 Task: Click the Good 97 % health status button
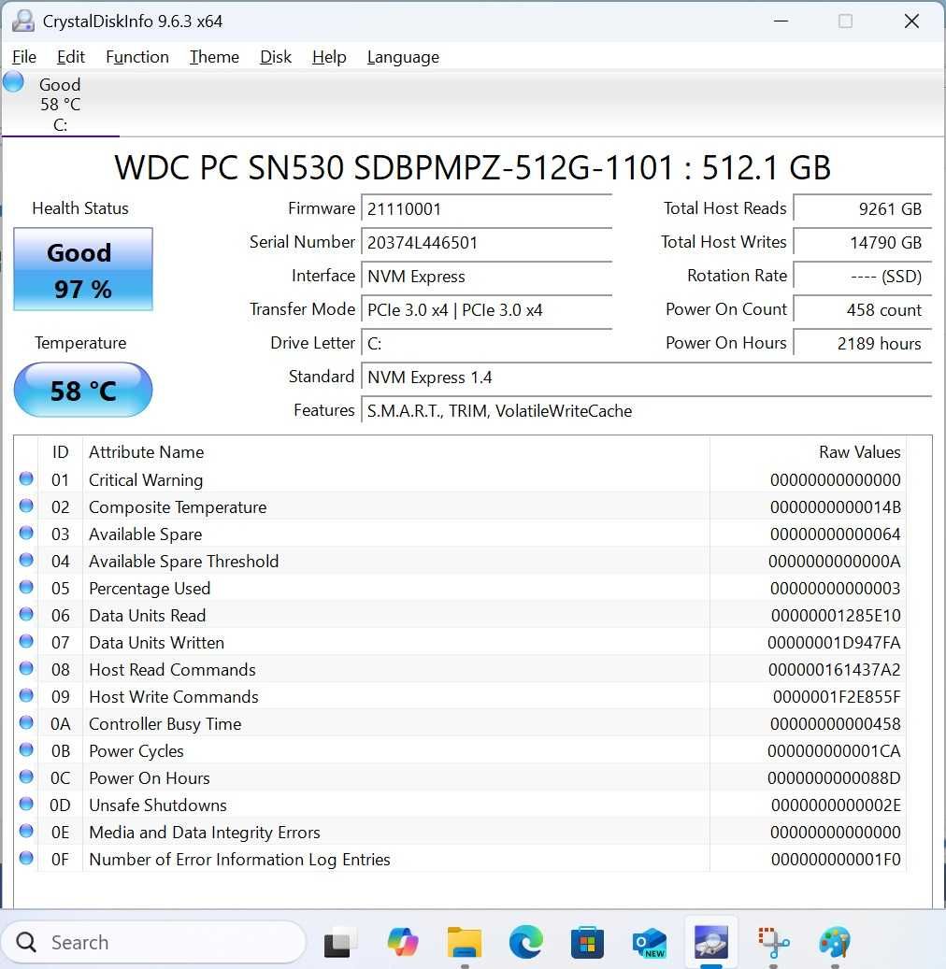coord(83,269)
